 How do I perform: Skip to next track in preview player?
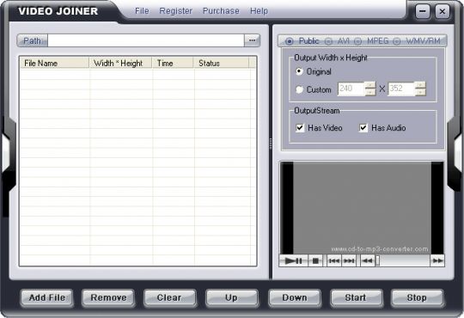click(x=349, y=261)
